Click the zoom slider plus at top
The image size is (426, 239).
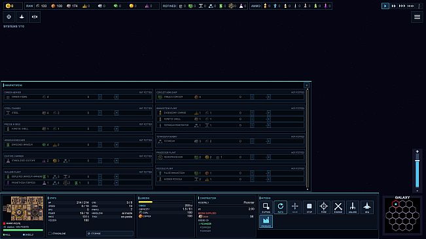417,151
